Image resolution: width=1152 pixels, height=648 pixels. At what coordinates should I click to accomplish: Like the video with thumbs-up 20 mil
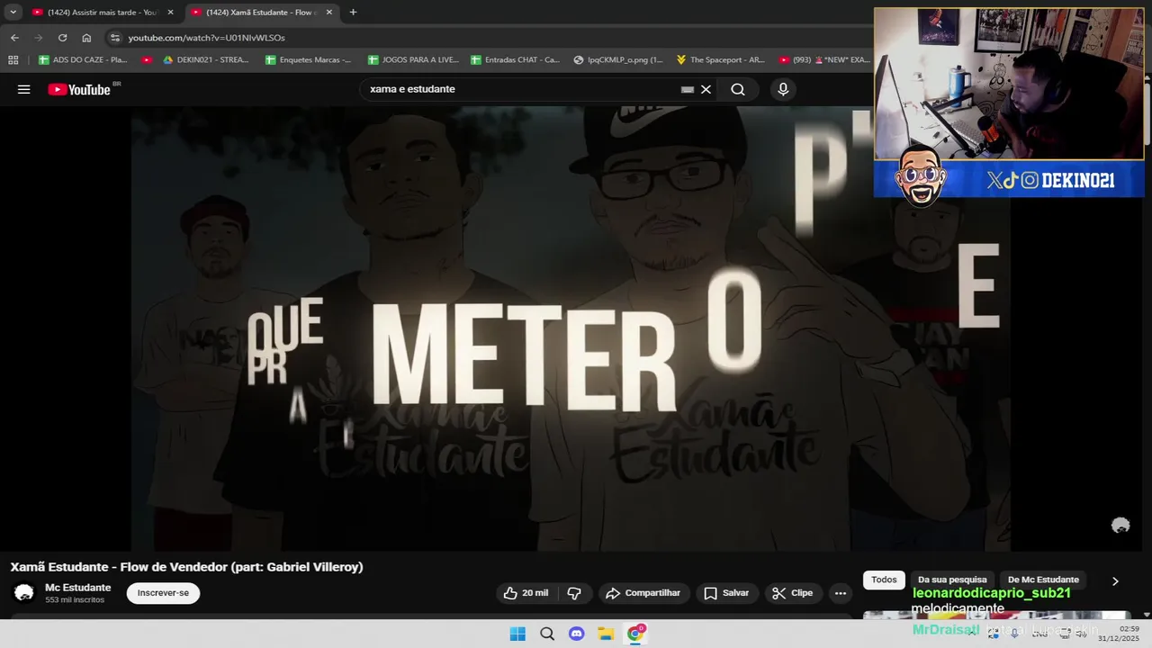pos(526,593)
